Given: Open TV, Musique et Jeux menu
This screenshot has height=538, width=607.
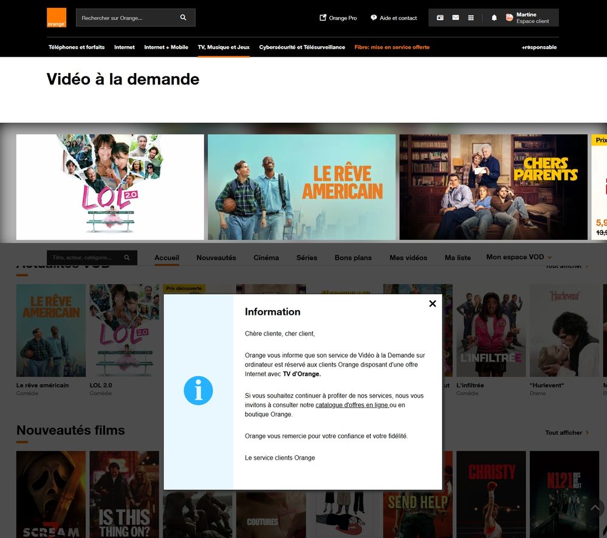Looking at the screenshot, I should tap(224, 47).
